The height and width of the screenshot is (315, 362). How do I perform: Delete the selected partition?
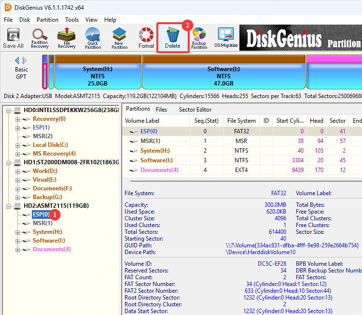pos(173,38)
